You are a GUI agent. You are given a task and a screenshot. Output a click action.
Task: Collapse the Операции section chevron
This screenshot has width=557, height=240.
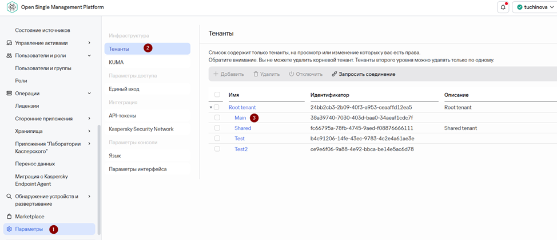tap(90, 93)
